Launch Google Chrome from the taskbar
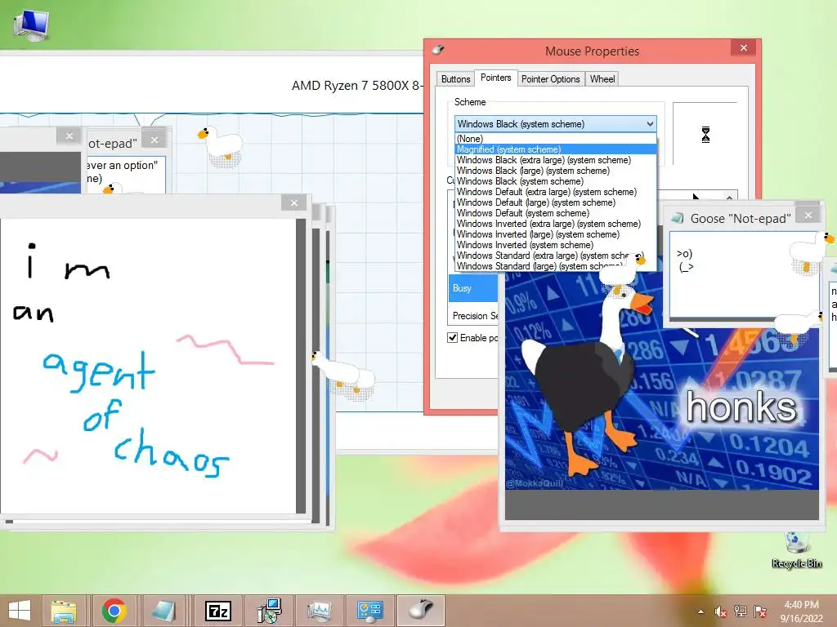The image size is (837, 627). click(x=114, y=611)
